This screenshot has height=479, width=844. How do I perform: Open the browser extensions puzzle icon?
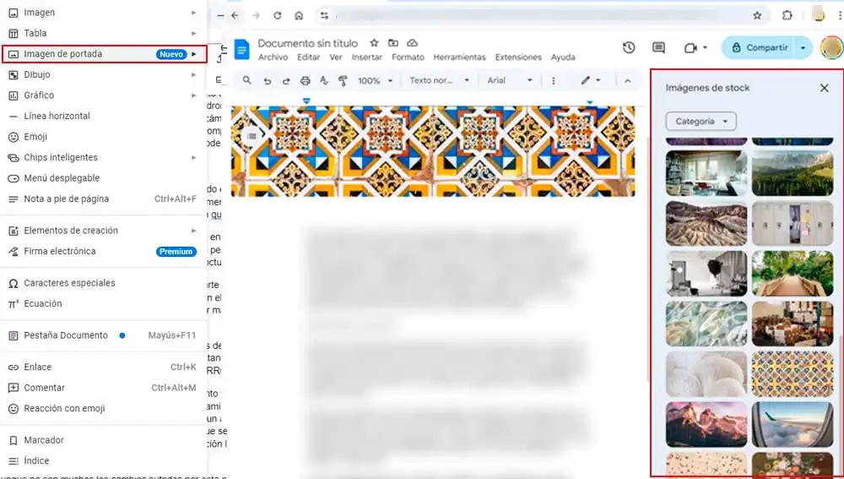(x=787, y=15)
